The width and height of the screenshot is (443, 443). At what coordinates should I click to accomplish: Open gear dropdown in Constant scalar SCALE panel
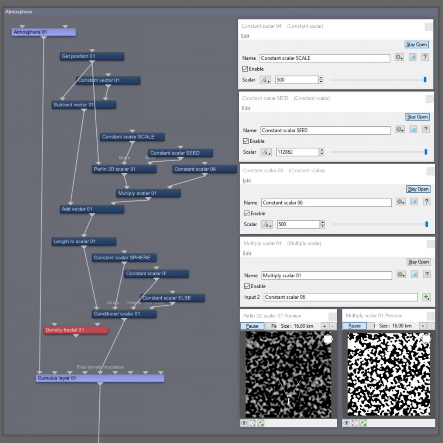[x=399, y=57]
